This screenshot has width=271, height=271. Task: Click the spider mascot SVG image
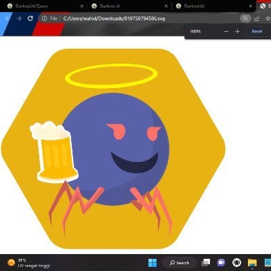pyautogui.click(x=113, y=149)
